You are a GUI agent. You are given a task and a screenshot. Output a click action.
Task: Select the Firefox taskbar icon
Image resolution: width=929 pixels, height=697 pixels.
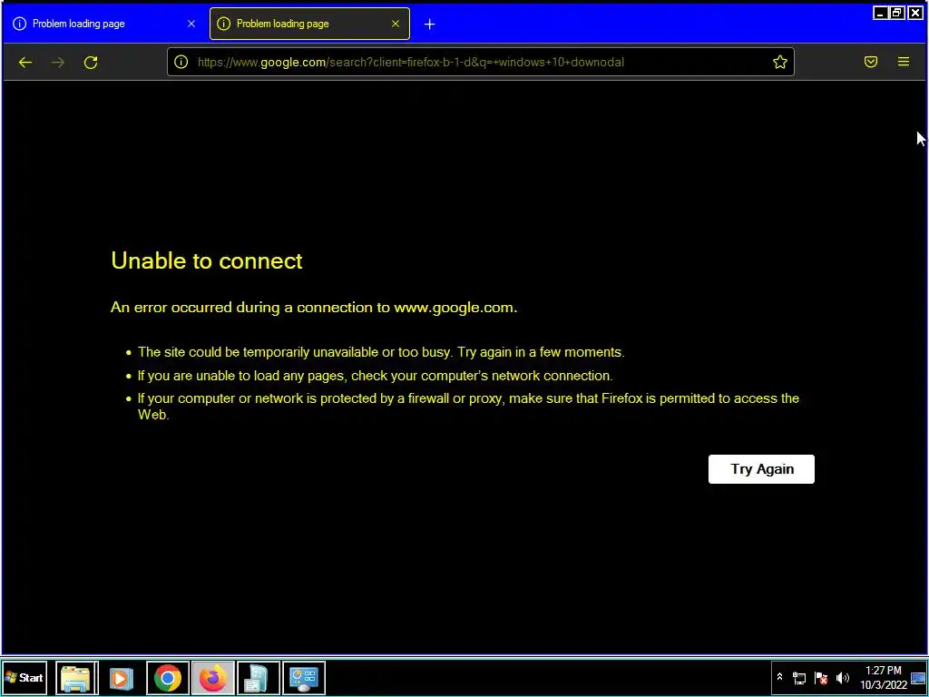pyautogui.click(x=213, y=677)
